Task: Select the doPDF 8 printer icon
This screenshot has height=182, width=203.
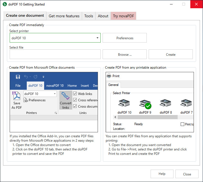Action: [x=165, y=103]
